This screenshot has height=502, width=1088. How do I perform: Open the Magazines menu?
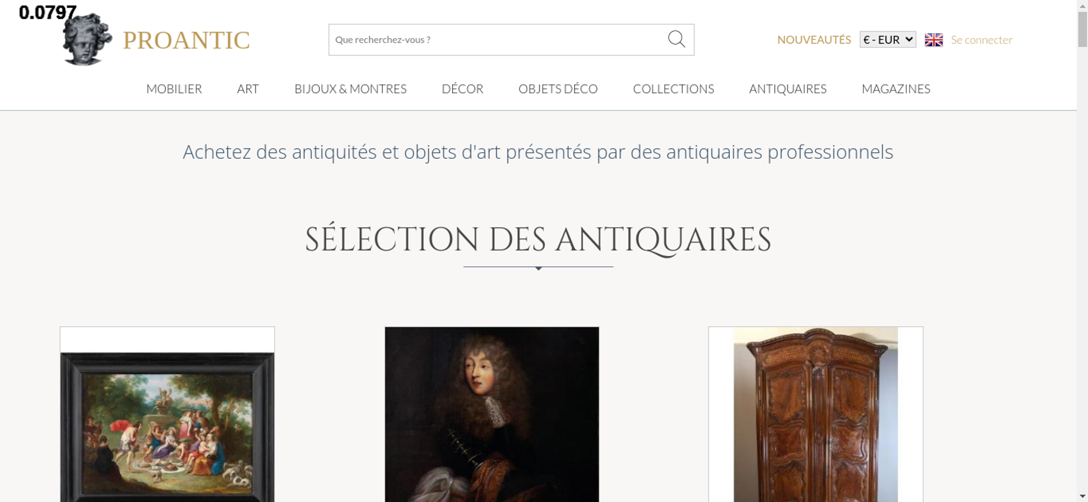(896, 89)
